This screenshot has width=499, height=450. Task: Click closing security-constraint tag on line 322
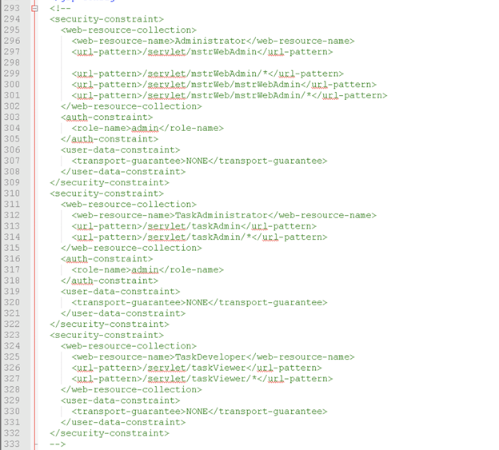click(x=110, y=324)
